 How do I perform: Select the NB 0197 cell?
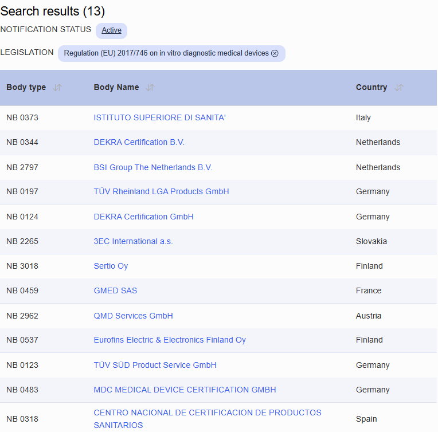point(22,191)
